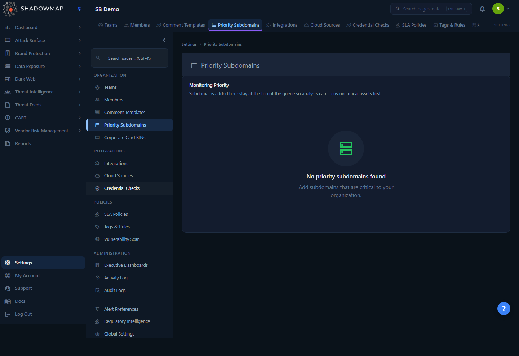Switch to Tags & Rules tab
519x356 pixels.
point(449,25)
